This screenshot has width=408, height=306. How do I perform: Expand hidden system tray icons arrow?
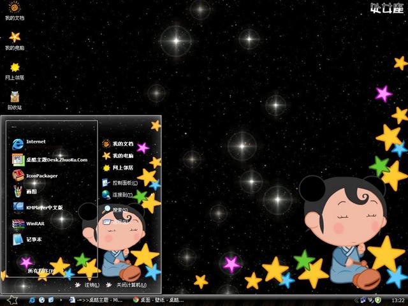click(x=356, y=300)
